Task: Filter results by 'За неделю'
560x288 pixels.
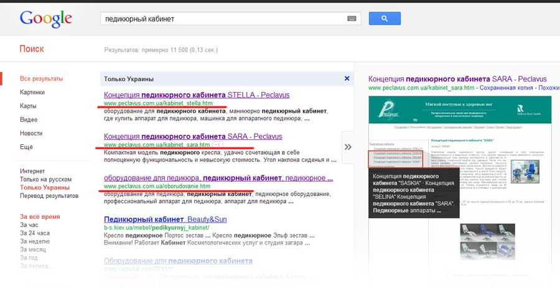Action: click(35, 241)
